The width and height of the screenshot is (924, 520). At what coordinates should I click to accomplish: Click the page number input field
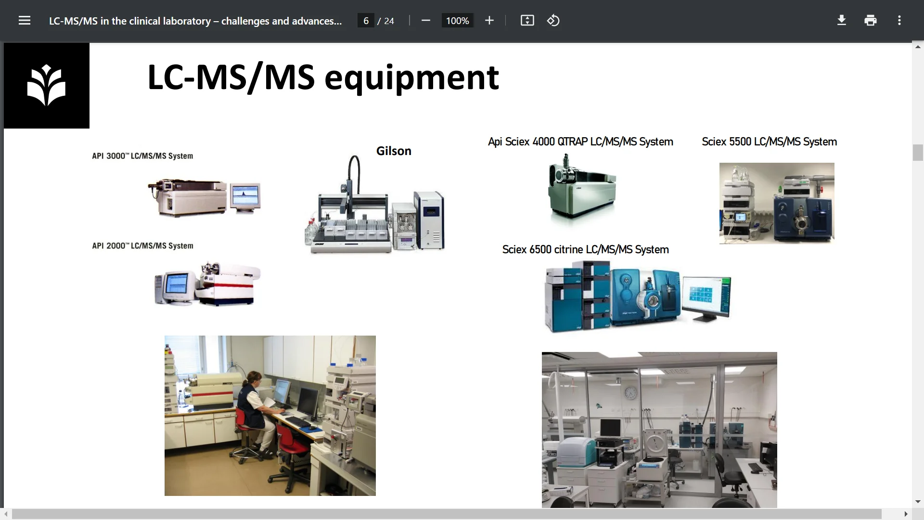click(x=366, y=21)
